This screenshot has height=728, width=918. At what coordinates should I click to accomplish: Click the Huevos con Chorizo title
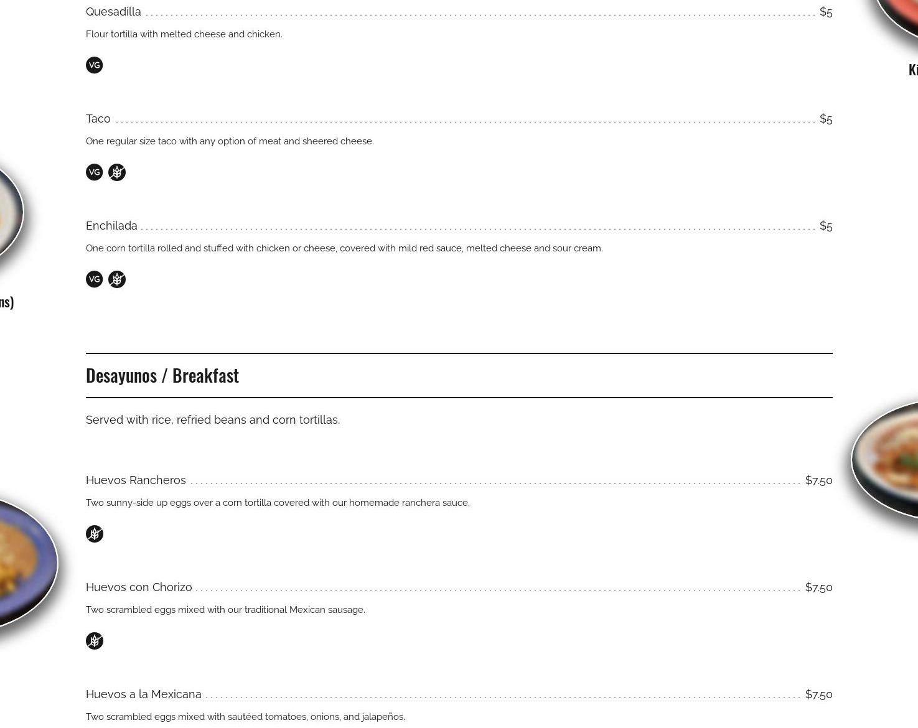point(139,587)
